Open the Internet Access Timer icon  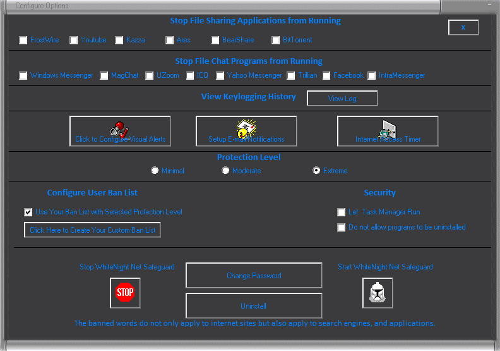pyautogui.click(x=388, y=131)
